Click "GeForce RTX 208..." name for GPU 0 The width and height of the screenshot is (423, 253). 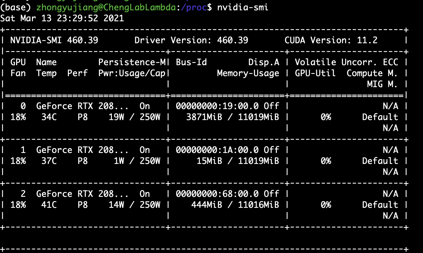(x=83, y=106)
